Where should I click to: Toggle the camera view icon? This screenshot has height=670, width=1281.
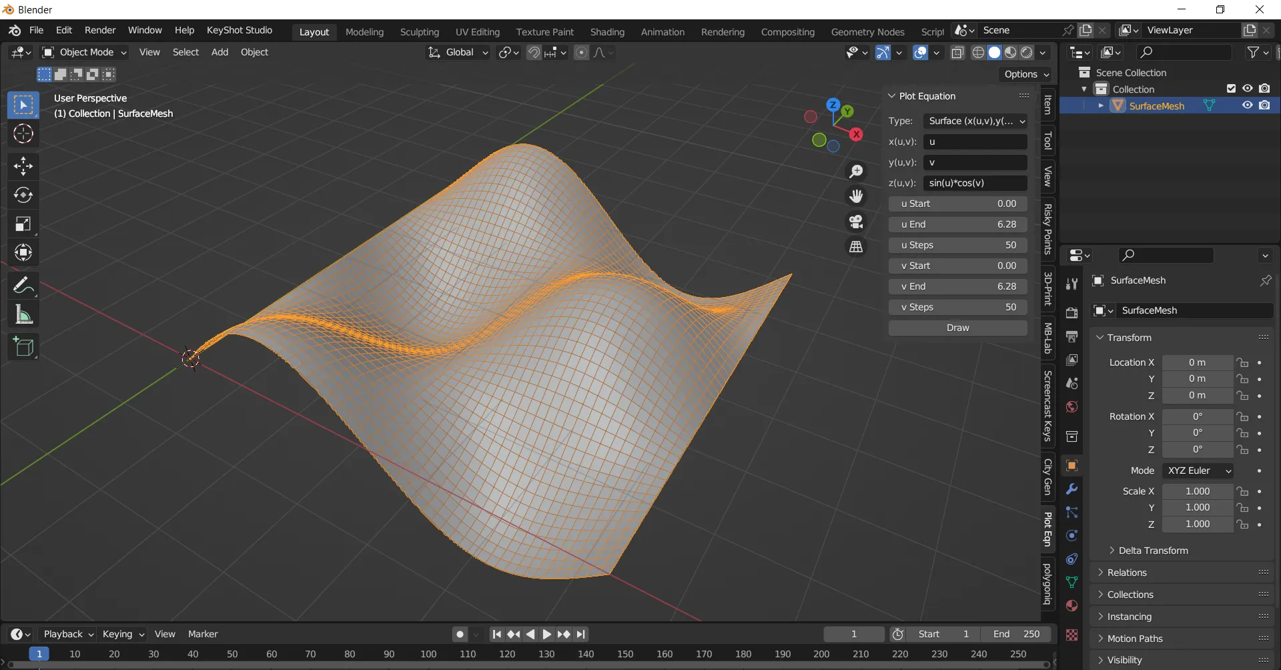tap(856, 222)
